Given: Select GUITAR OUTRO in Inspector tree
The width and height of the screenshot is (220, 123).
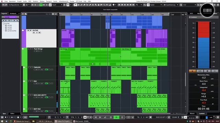Looking at the screenshot, I should click(x=12, y=31).
